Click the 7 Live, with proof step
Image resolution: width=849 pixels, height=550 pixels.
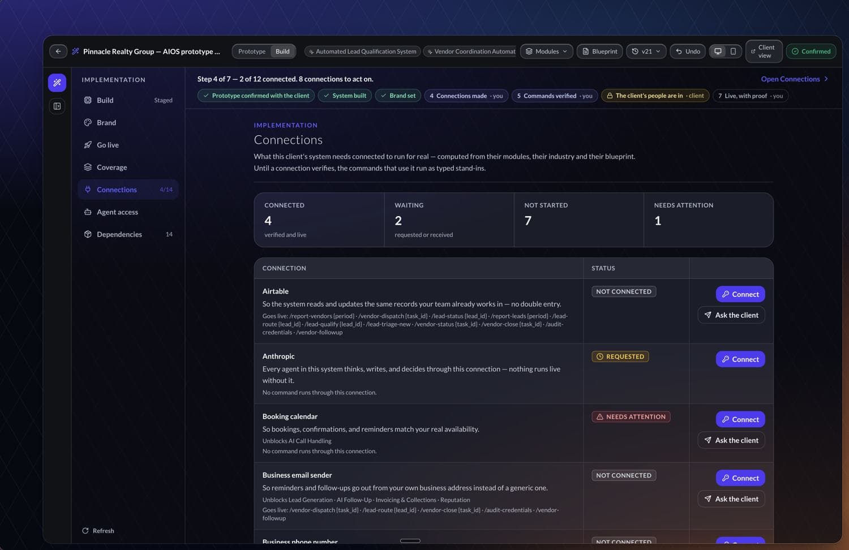(751, 96)
